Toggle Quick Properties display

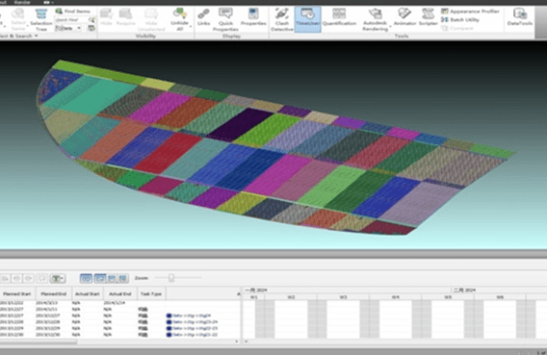[x=225, y=19]
